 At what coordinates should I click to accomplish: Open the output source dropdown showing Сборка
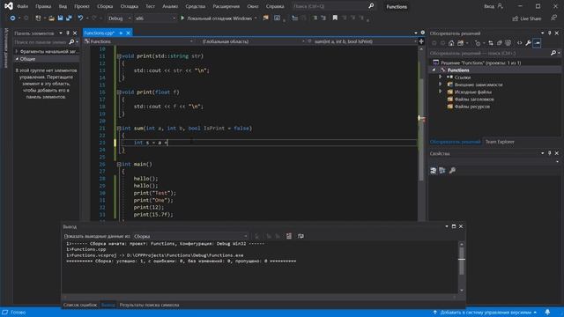190,236
